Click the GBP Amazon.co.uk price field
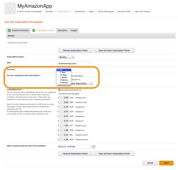 (64, 102)
